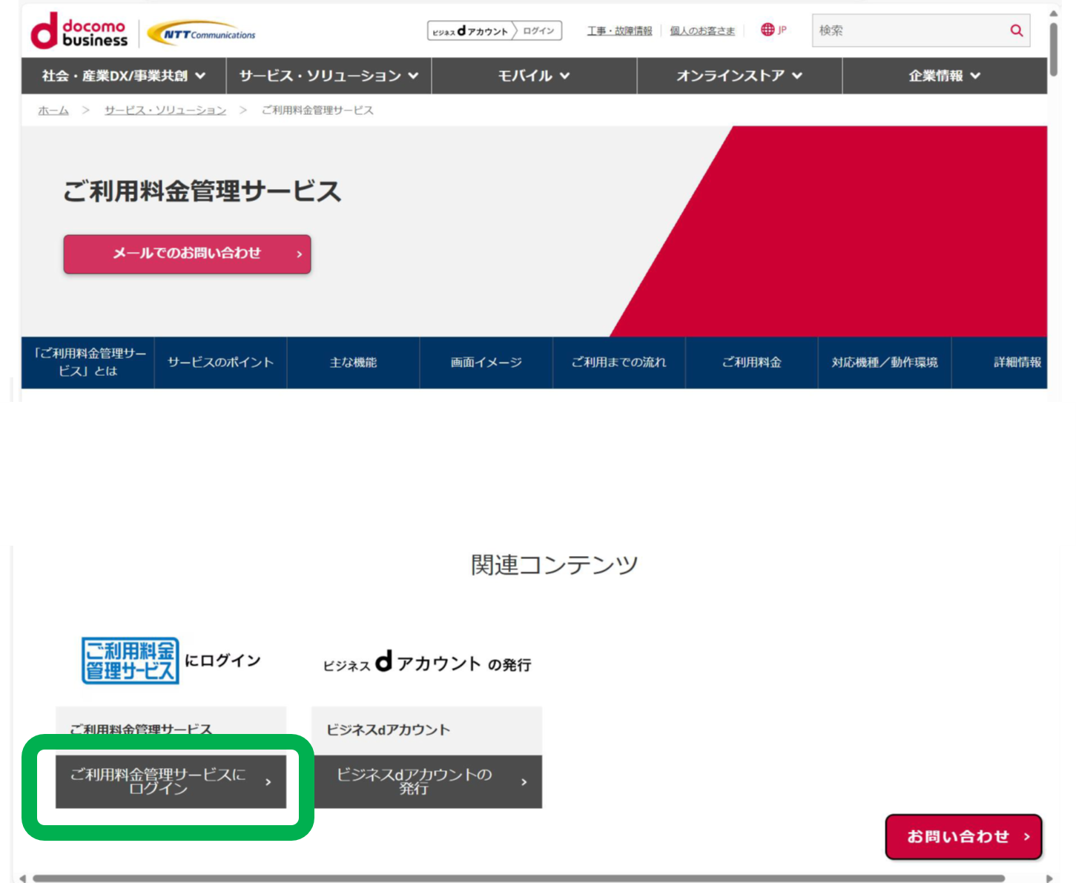This screenshot has height=883, width=1076.
Task: Expand the 社会・産業DX/事業共創 menu
Action: coord(123,76)
